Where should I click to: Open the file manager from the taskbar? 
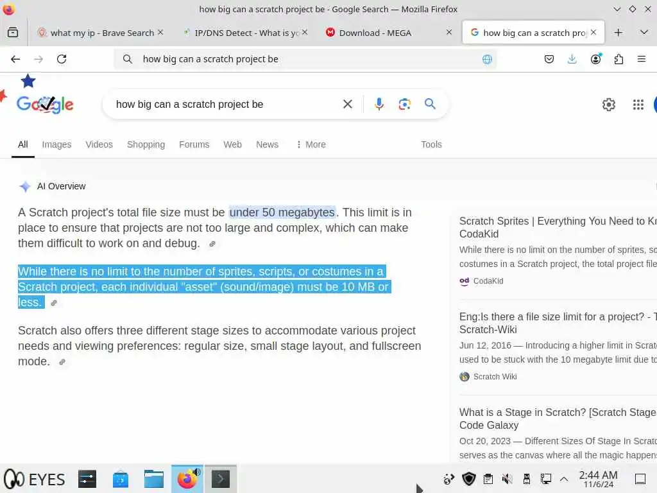(x=154, y=479)
